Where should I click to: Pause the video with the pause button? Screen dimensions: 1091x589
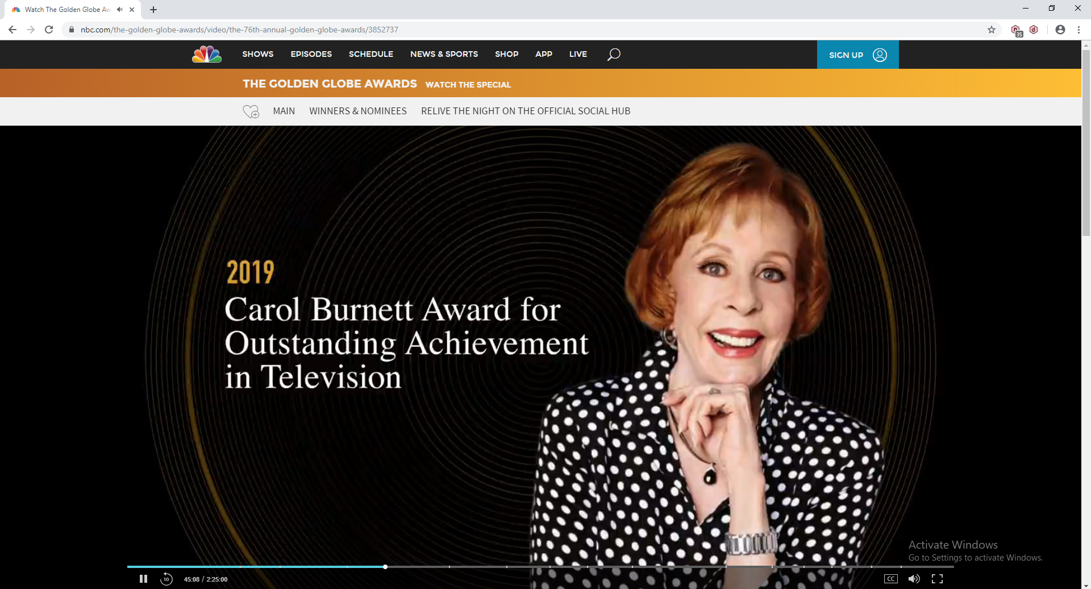tap(143, 579)
